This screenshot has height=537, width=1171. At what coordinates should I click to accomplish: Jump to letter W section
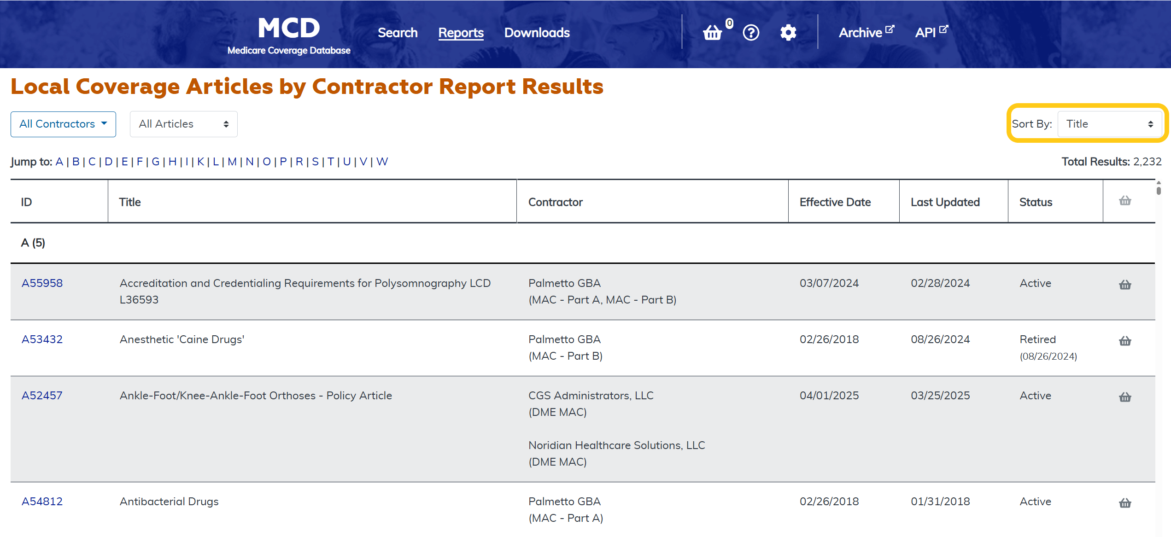coord(382,162)
